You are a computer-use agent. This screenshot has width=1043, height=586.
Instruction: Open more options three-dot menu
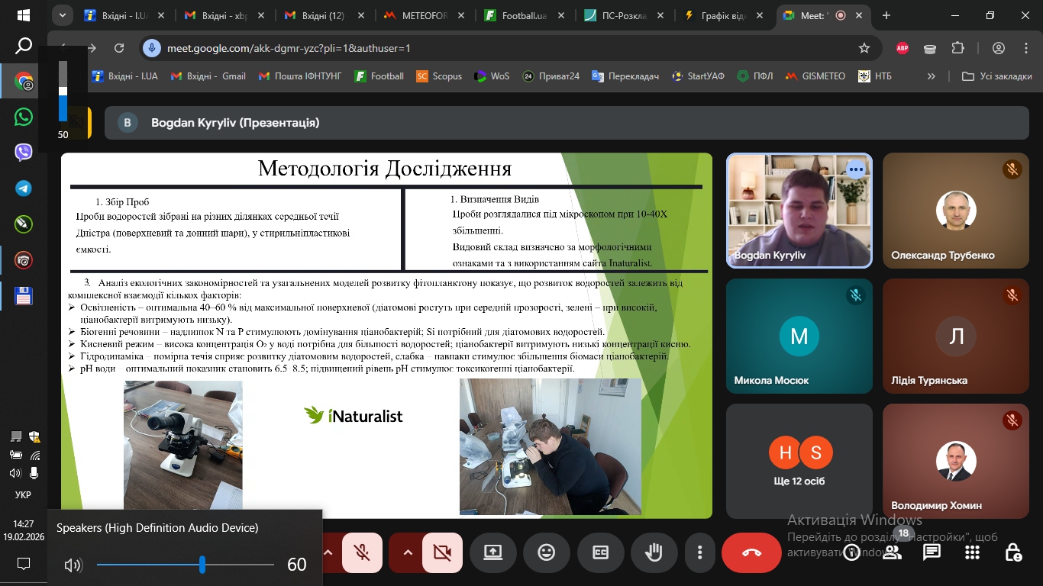tap(699, 552)
